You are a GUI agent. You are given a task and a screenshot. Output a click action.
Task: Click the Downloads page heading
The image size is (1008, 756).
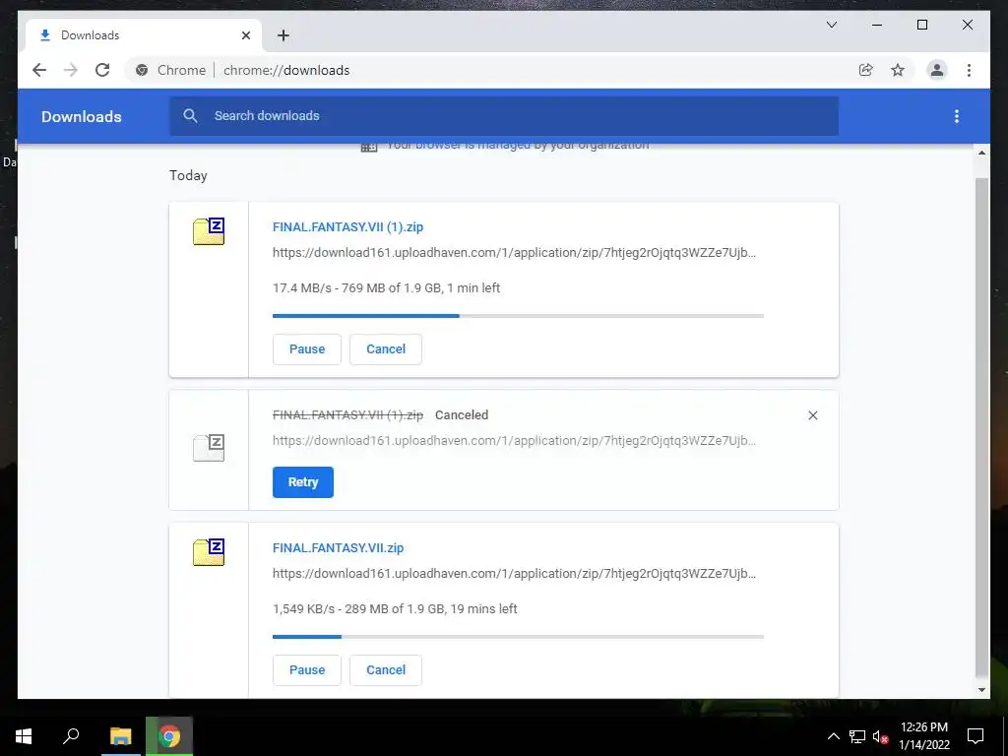click(82, 116)
